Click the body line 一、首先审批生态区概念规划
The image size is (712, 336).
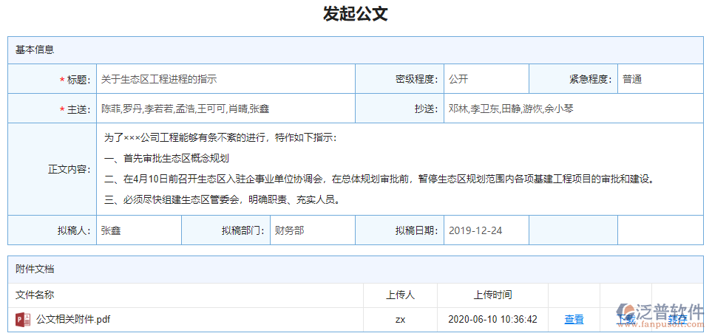166,158
